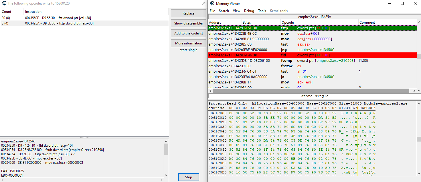Click the Count column header
Image resolution: width=421 pixels, height=182 pixels.
[12, 12]
